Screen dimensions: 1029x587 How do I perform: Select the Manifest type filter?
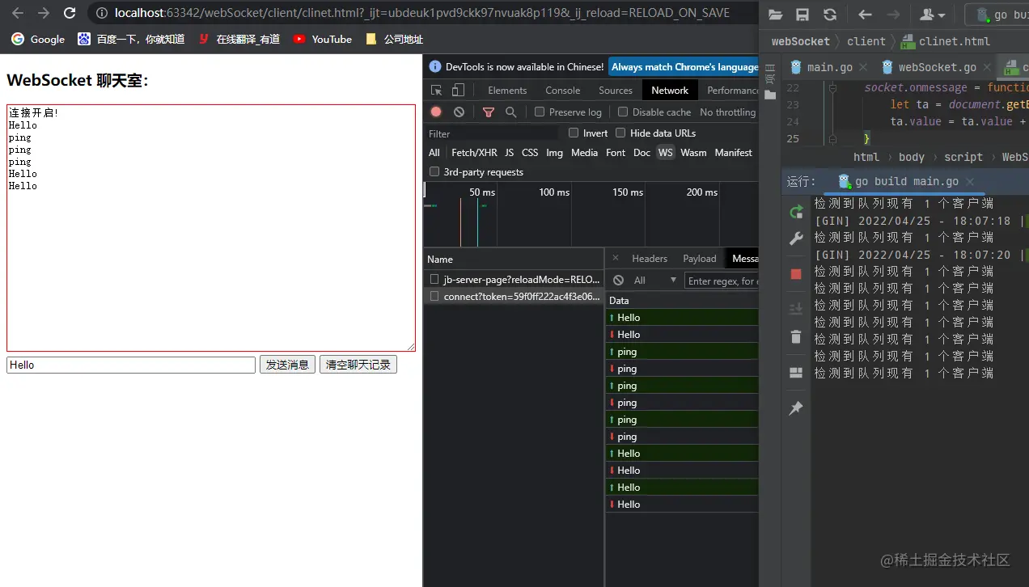pyautogui.click(x=733, y=153)
